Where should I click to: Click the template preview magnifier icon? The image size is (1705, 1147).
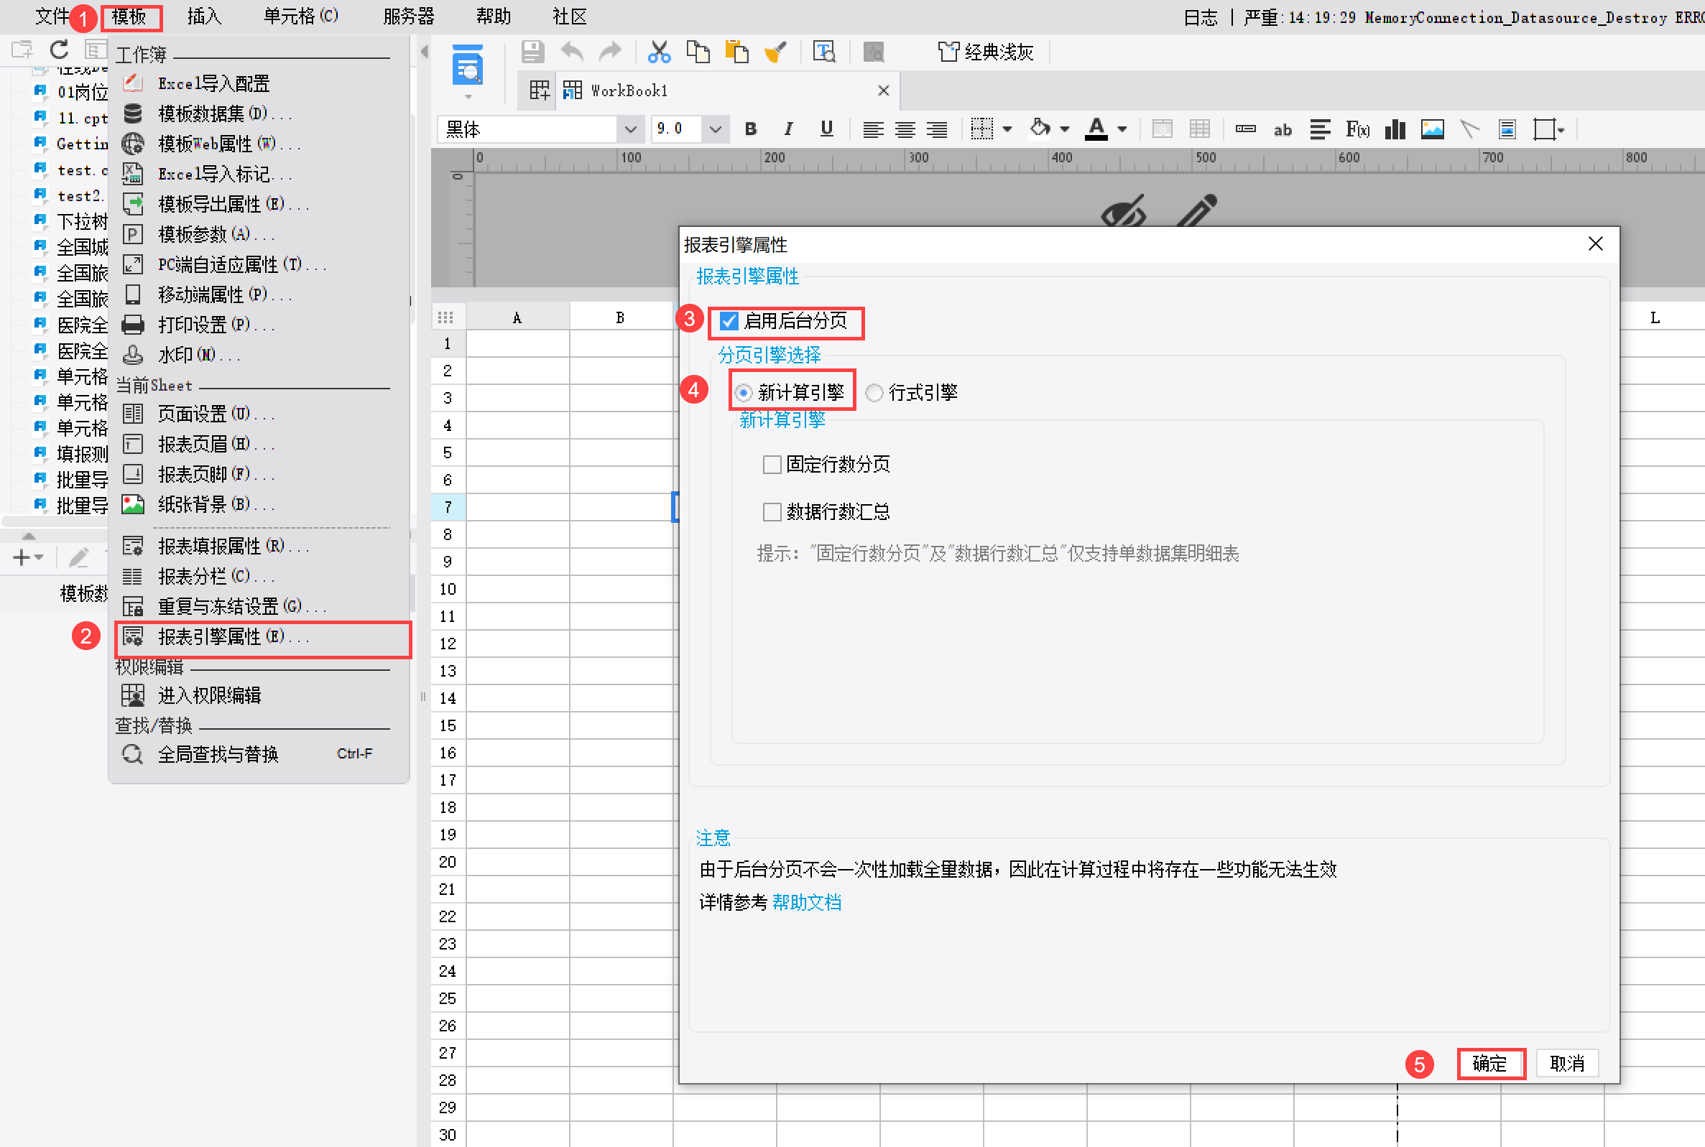[468, 68]
